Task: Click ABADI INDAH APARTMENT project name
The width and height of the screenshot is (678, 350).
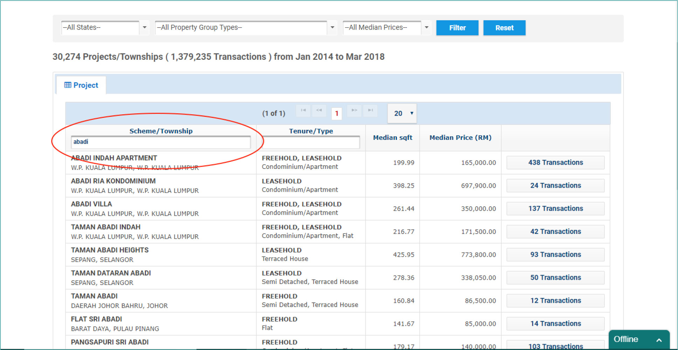Action: pos(114,158)
